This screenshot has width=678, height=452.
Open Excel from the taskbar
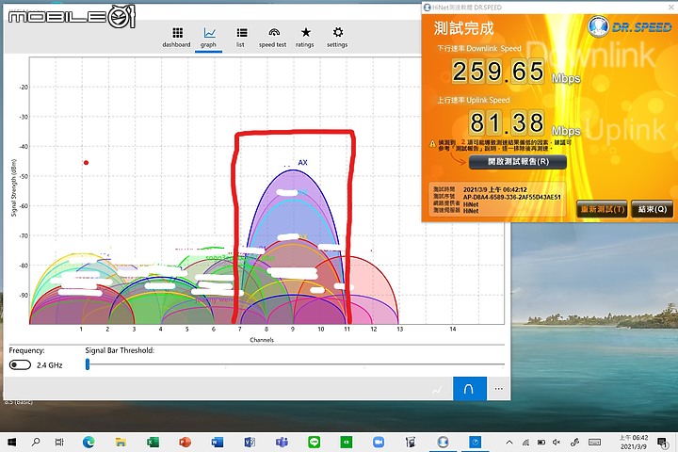tap(153, 442)
